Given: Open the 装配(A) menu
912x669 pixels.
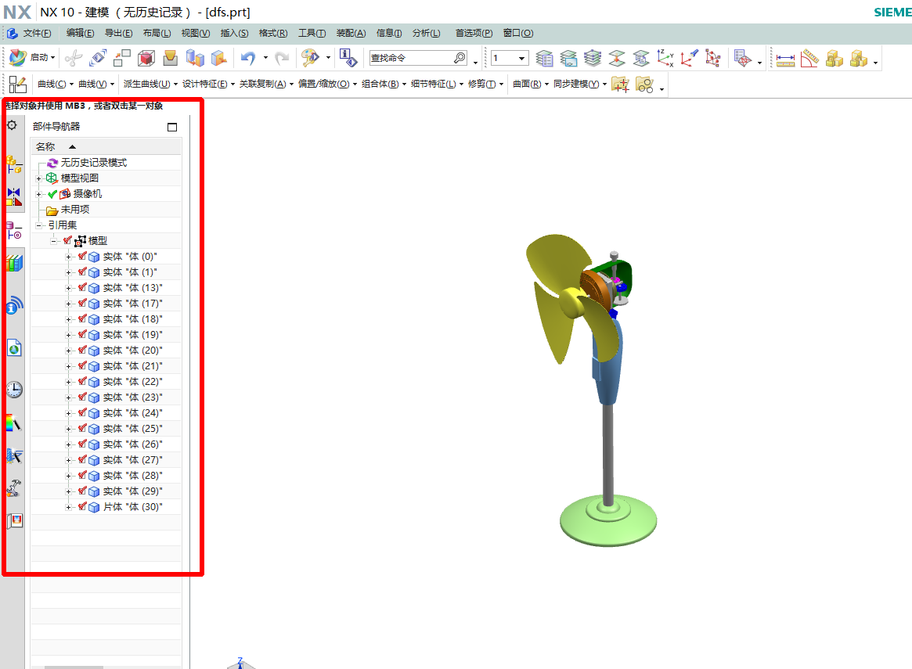Looking at the screenshot, I should [351, 33].
